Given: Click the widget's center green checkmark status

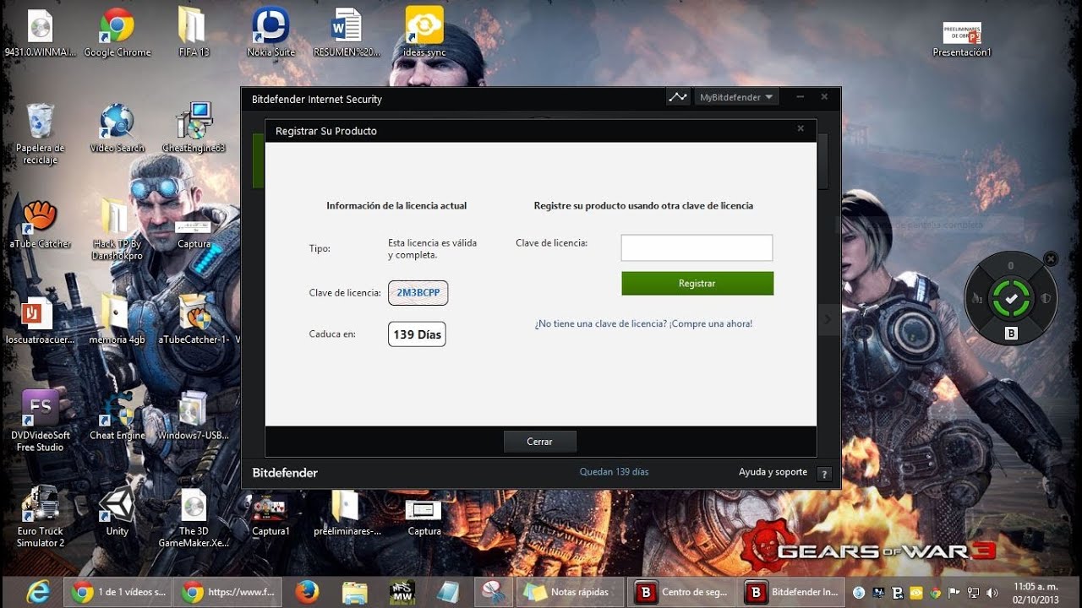Looking at the screenshot, I should point(1011,297).
